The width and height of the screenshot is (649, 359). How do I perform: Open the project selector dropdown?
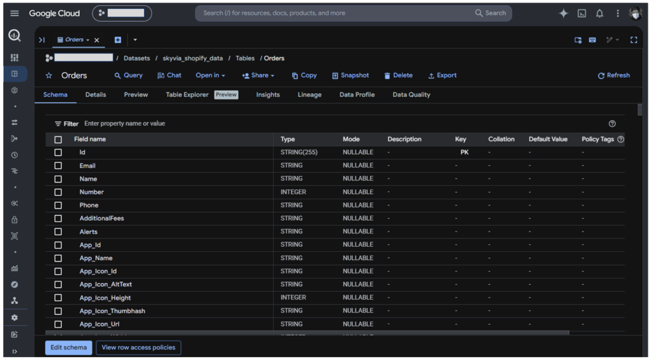pyautogui.click(x=122, y=13)
